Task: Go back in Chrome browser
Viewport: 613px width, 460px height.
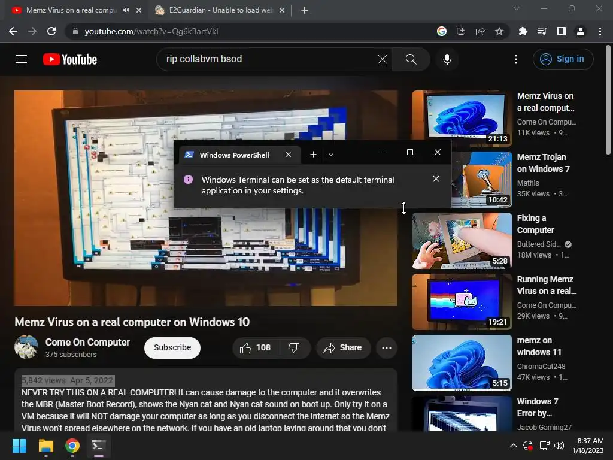Action: click(x=13, y=31)
